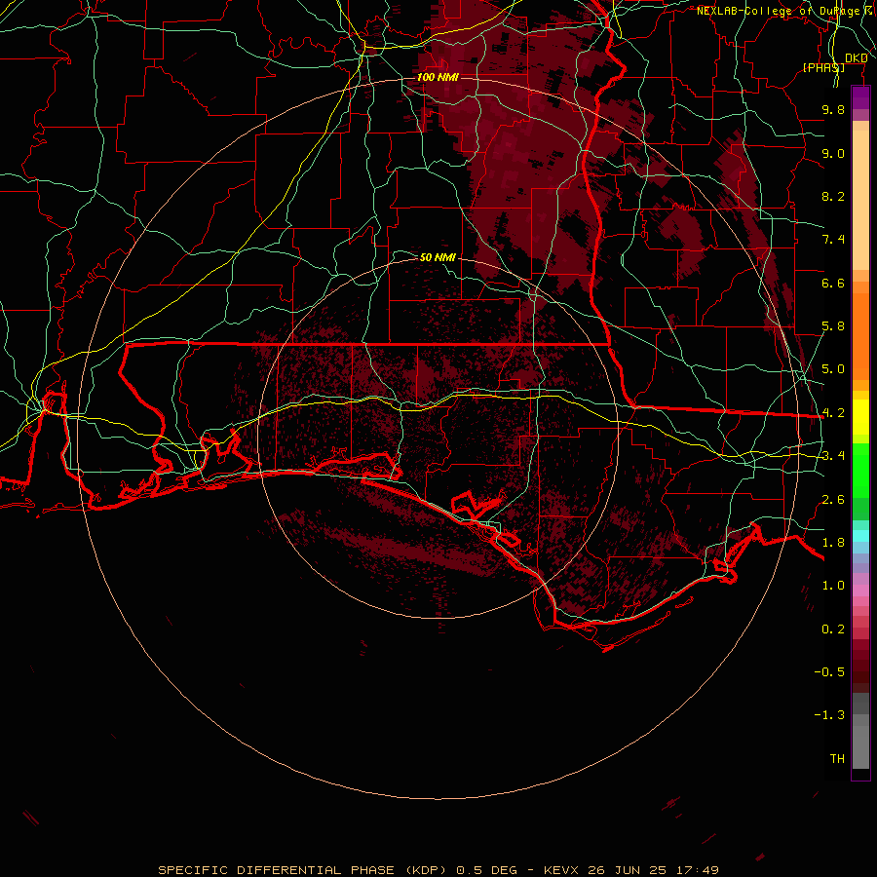Pick the orange segment of the color bar

tap(860, 336)
